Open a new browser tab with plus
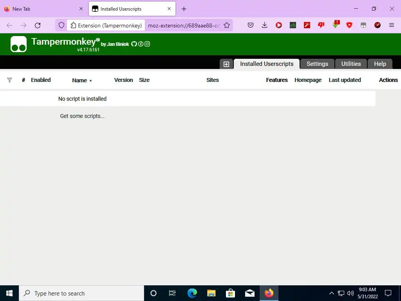Screen dimensions: 401x301 [184, 9]
